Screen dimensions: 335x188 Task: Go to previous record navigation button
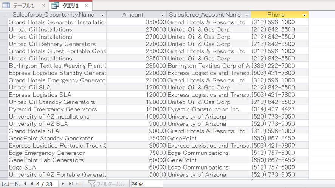(32, 184)
